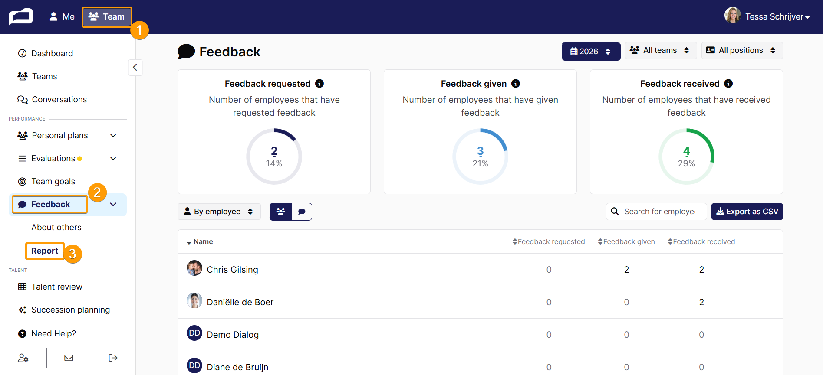Click the info icon beside Feedback requested
This screenshot has width=823, height=375.
(319, 84)
